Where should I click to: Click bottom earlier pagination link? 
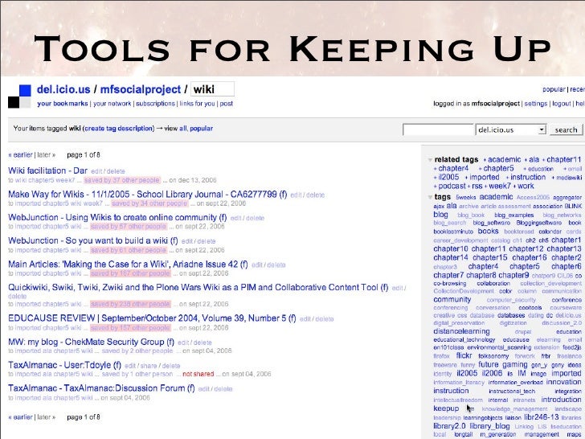pyautogui.click(x=21, y=417)
